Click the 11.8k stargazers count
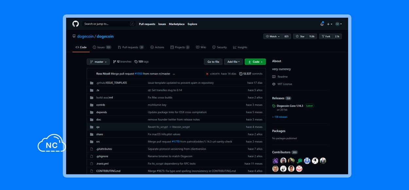The width and height of the screenshot is (409, 190). click(312, 36)
